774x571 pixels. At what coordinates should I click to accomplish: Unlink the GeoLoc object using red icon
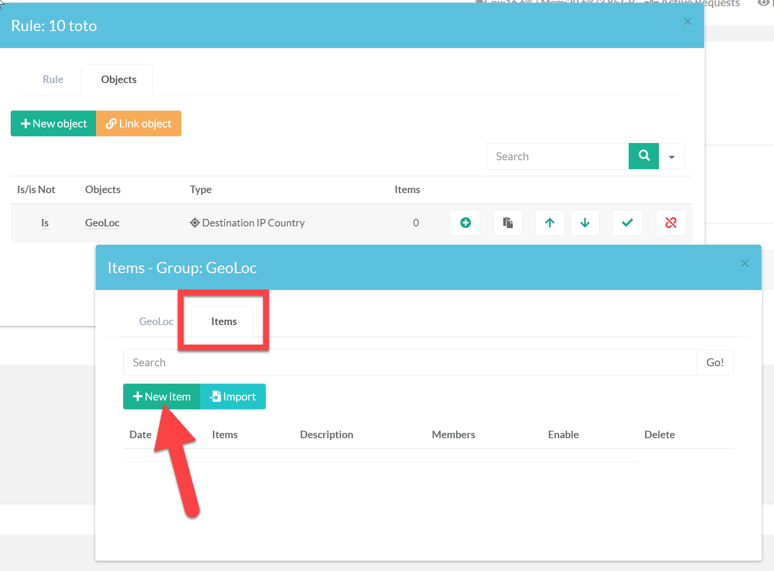tap(670, 223)
